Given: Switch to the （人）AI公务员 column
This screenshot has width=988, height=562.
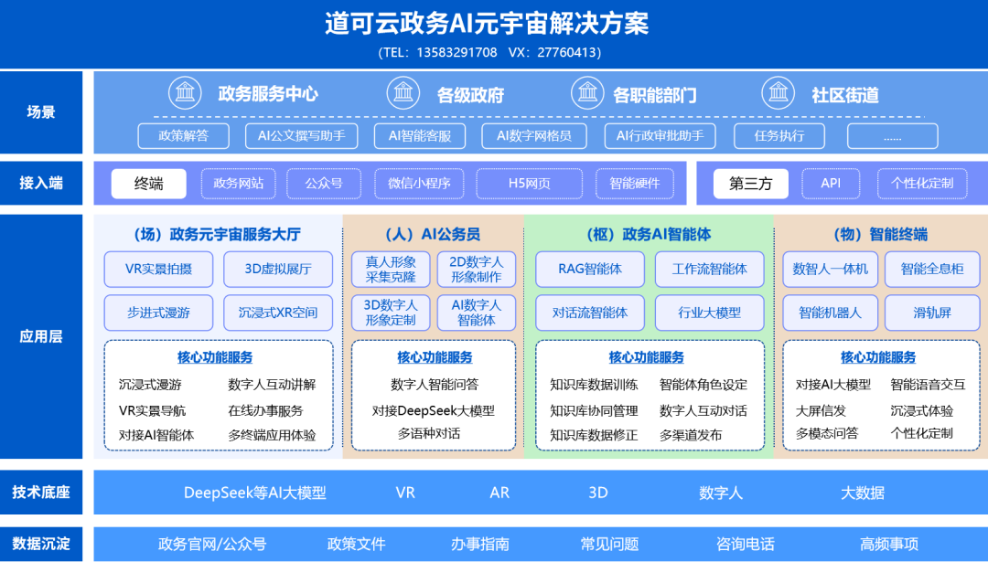Looking at the screenshot, I should point(433,233).
